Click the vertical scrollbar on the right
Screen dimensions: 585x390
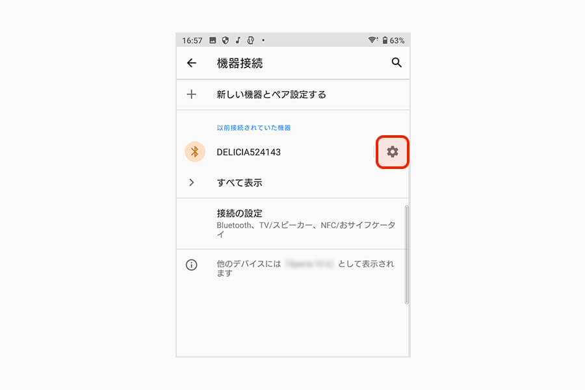coord(407,255)
